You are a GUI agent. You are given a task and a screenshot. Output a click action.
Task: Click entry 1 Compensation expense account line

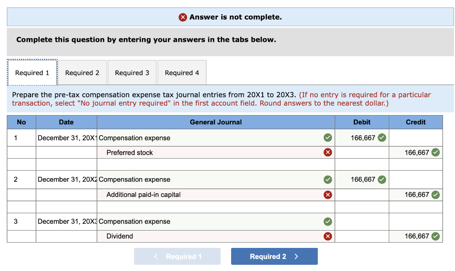click(x=178, y=138)
